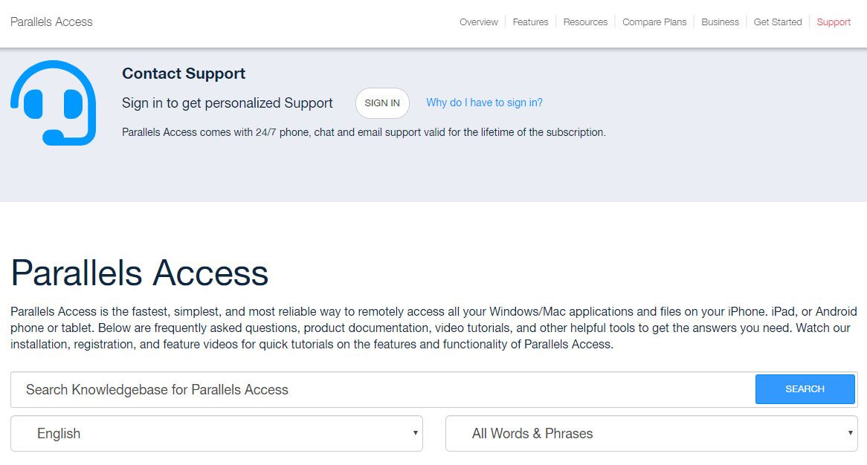This screenshot has width=867, height=465.
Task: Open the Overview page
Action: [478, 22]
